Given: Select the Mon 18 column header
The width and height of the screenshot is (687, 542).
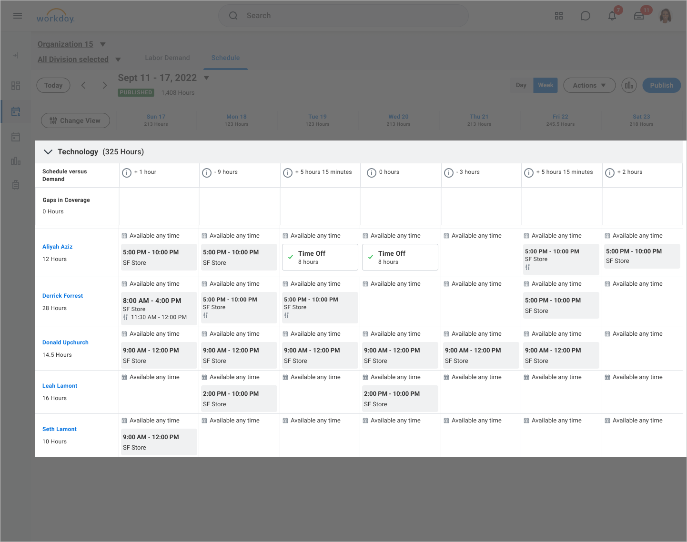Looking at the screenshot, I should (237, 120).
